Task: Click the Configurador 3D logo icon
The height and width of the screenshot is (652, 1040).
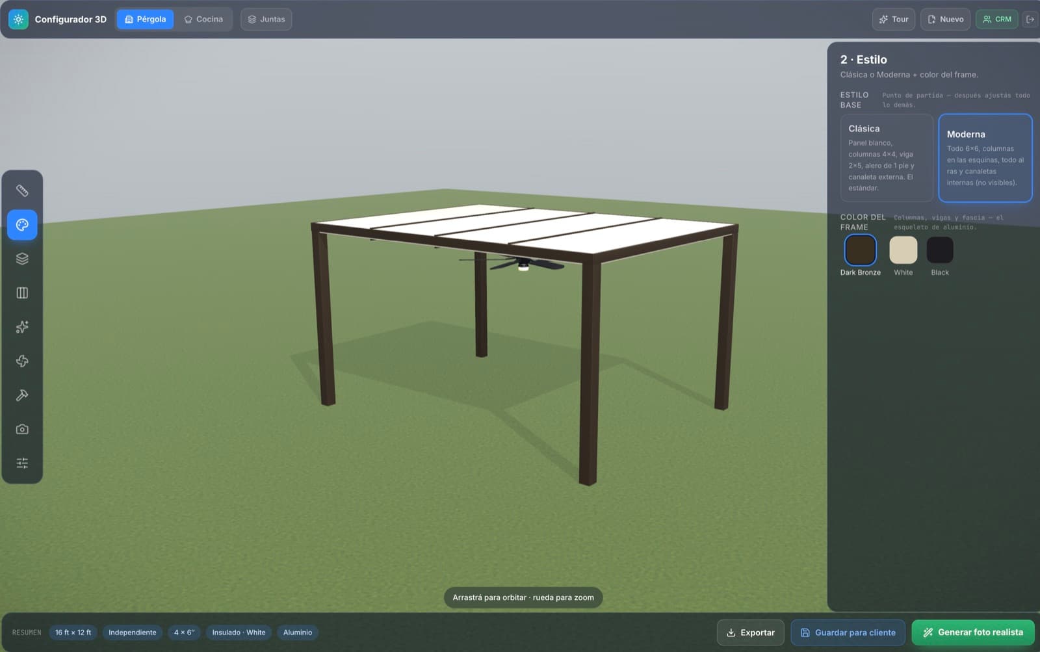Action: point(18,20)
